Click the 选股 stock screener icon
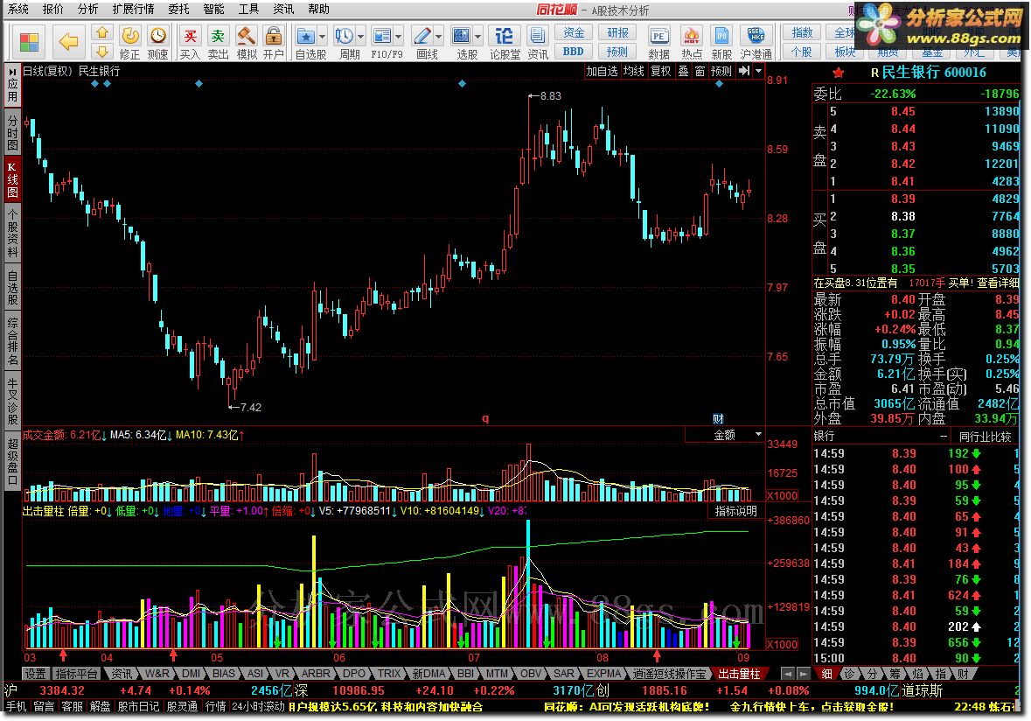The height and width of the screenshot is (721, 1031). click(462, 36)
